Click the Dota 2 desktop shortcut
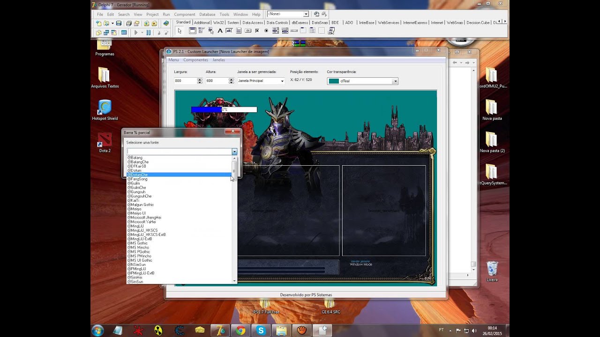600x337 pixels. [105, 143]
